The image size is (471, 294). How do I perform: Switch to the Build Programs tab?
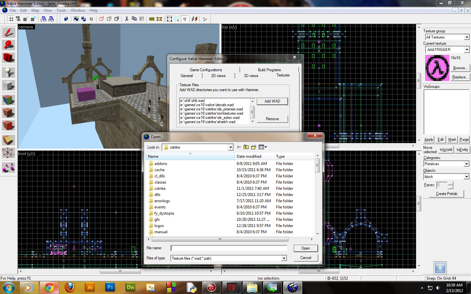pyautogui.click(x=269, y=70)
